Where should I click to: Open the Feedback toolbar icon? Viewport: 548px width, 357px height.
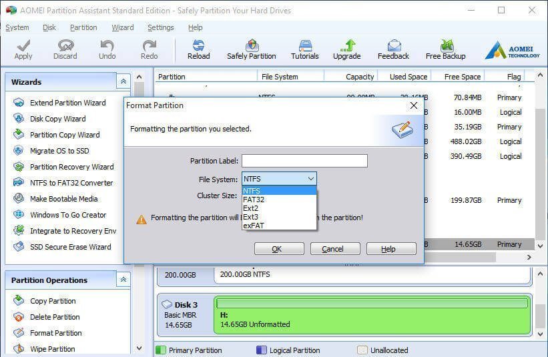point(393,49)
